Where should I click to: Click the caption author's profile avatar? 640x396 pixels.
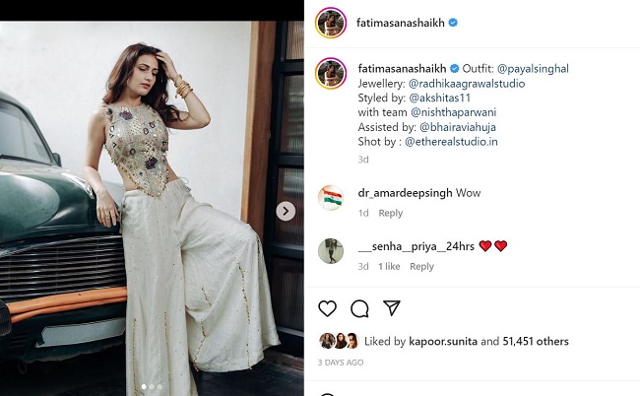pyautogui.click(x=331, y=73)
